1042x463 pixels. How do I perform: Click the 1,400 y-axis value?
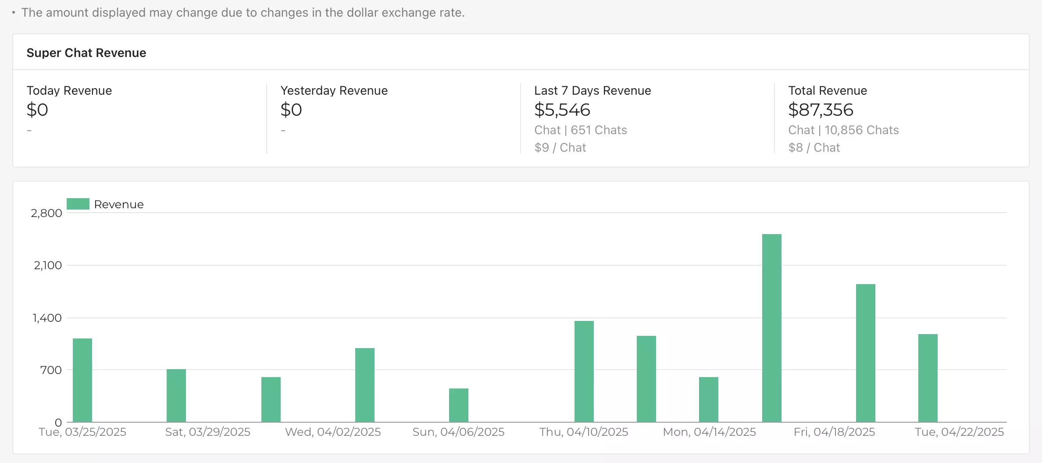[47, 318]
